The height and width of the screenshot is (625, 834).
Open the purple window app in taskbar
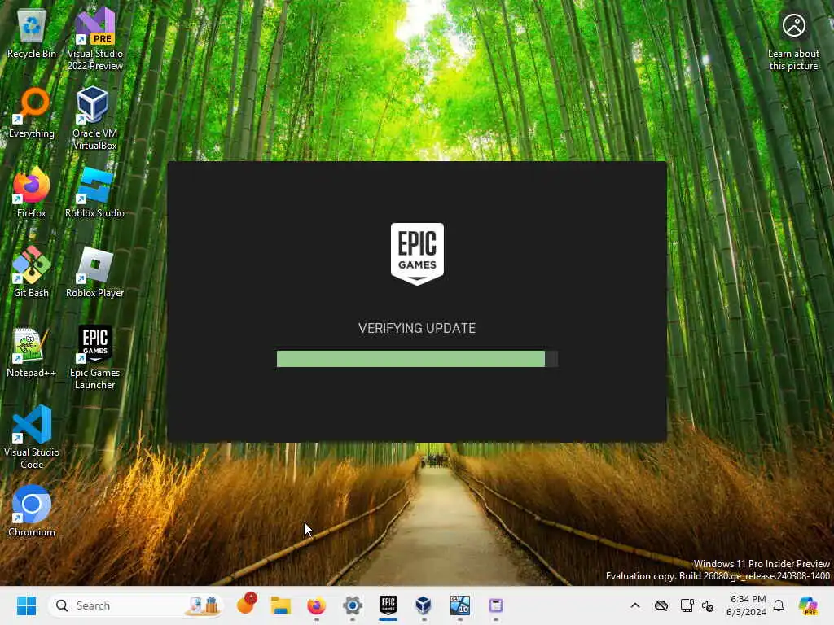click(496, 605)
